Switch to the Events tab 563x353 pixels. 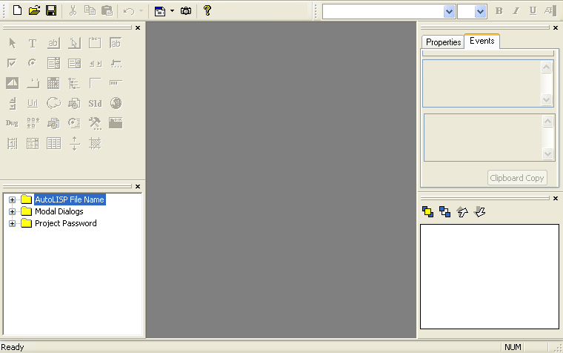tap(482, 41)
